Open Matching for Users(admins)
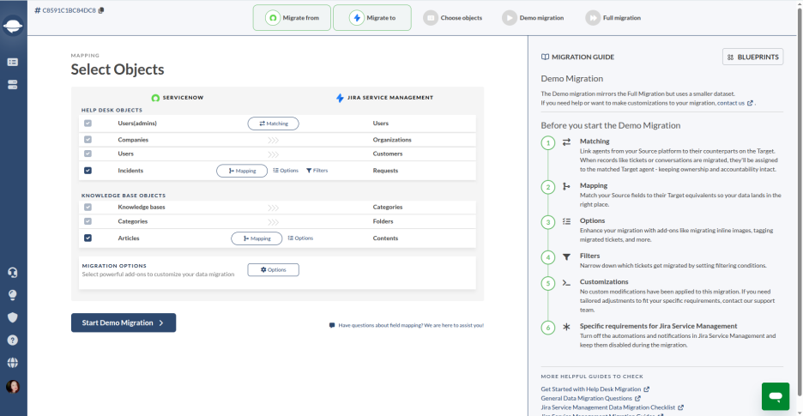This screenshot has width=803, height=416. click(274, 124)
